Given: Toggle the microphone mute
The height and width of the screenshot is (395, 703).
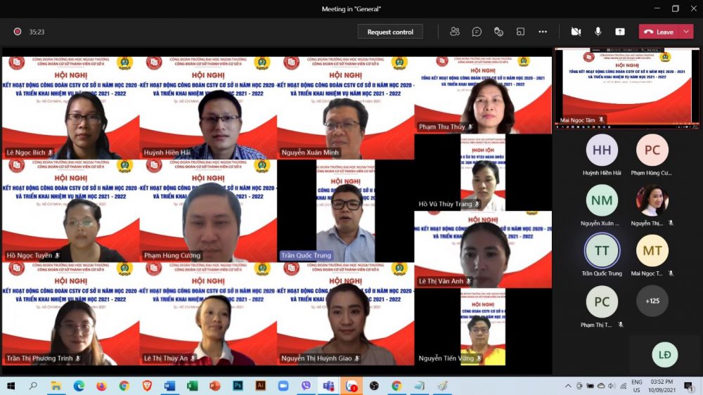Looking at the screenshot, I should pyautogui.click(x=598, y=32).
